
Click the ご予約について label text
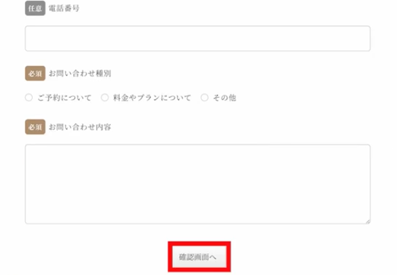click(x=65, y=98)
